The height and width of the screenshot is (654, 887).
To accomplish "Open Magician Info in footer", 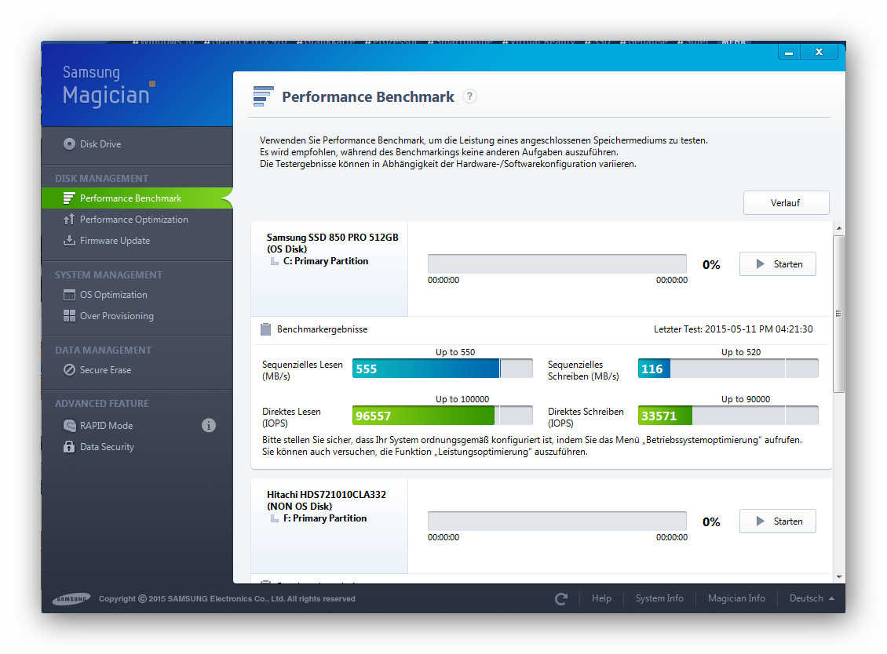I will pos(736,598).
